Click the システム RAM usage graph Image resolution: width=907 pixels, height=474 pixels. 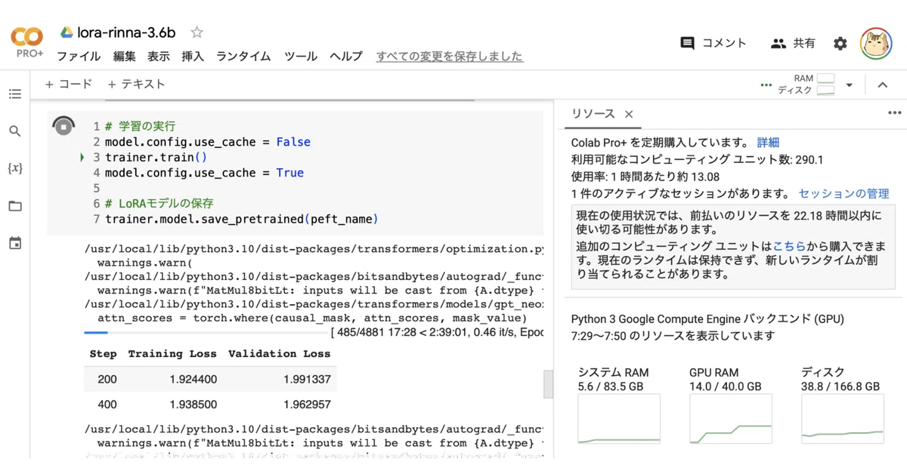click(x=619, y=419)
